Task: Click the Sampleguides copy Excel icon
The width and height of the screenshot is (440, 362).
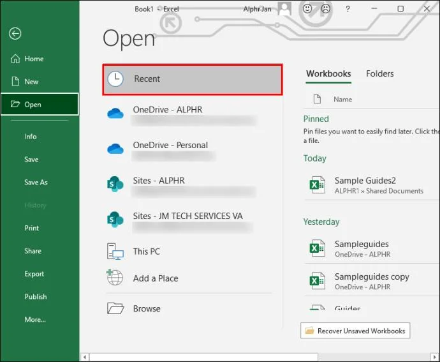Action: click(x=318, y=281)
